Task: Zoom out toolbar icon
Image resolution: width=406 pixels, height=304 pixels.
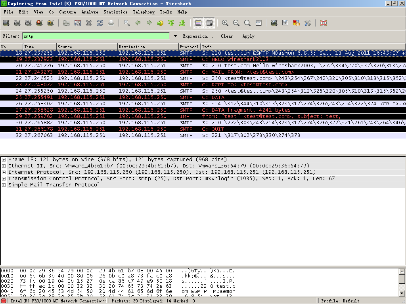Action: point(236,23)
